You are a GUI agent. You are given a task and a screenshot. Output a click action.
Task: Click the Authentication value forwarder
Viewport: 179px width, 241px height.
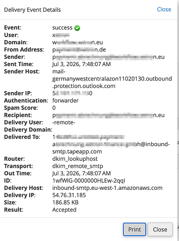click(x=65, y=101)
